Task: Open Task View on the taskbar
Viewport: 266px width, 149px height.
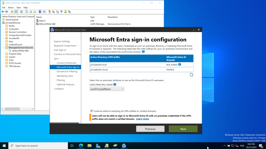Action: pyautogui.click(x=72, y=146)
